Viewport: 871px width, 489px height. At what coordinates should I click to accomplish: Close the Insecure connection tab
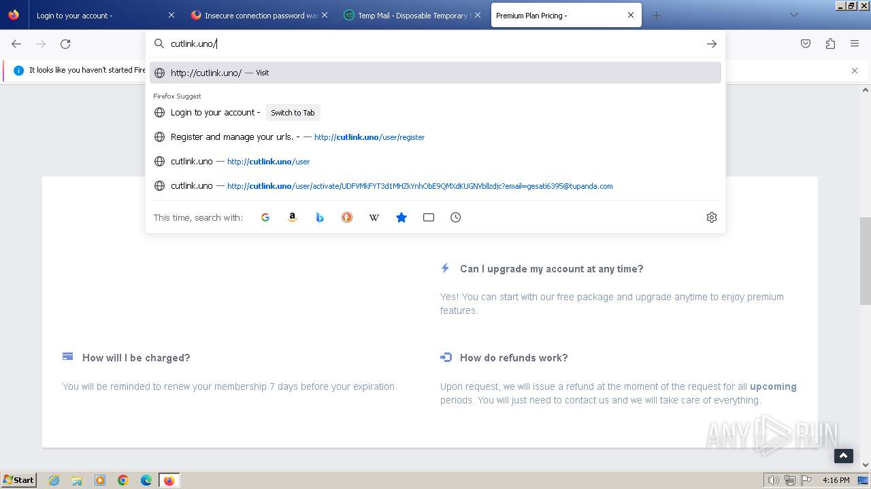pyautogui.click(x=324, y=15)
